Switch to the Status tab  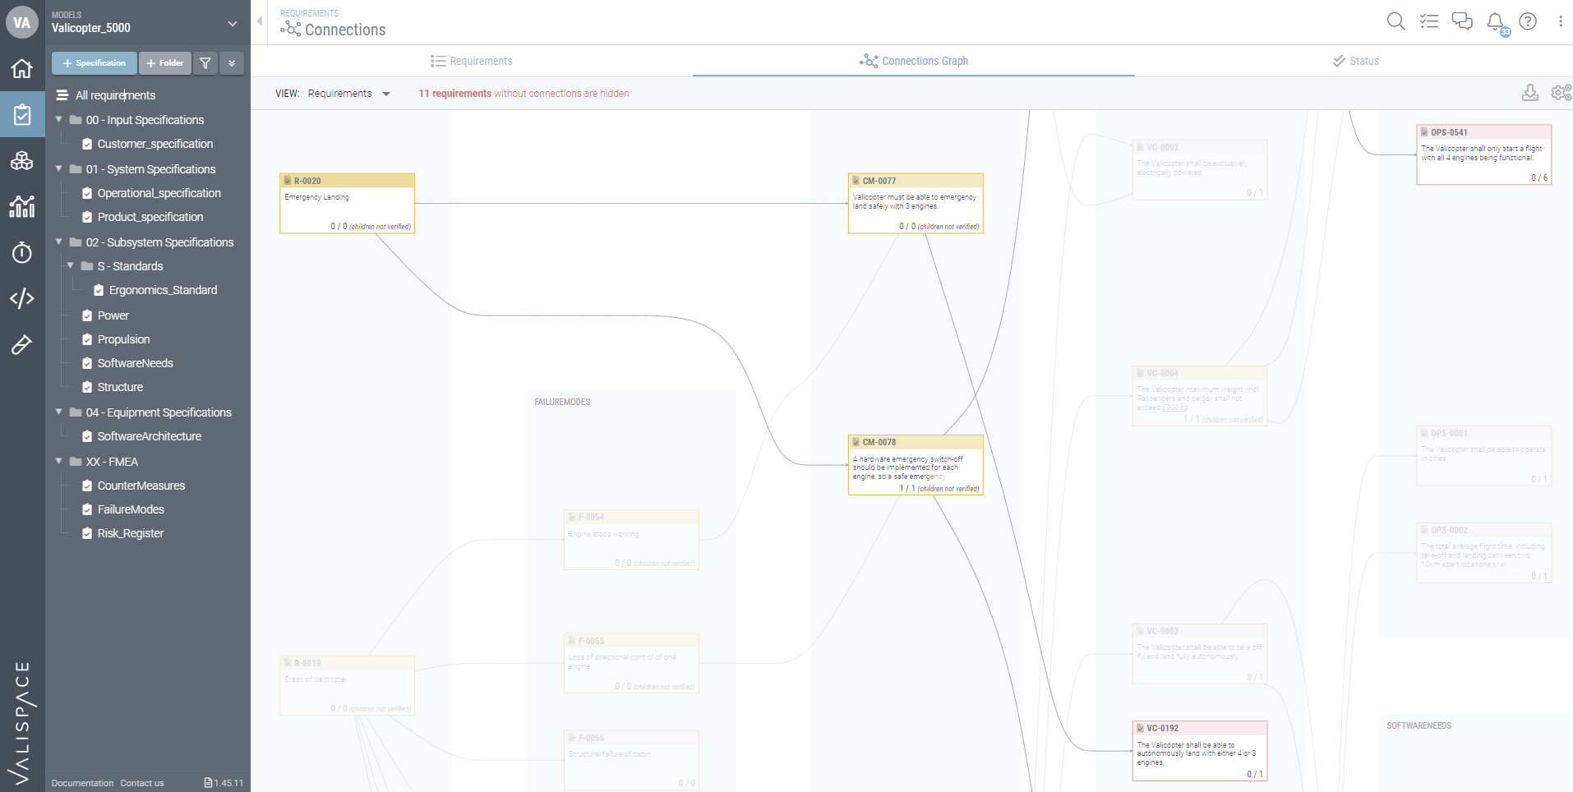[1354, 60]
